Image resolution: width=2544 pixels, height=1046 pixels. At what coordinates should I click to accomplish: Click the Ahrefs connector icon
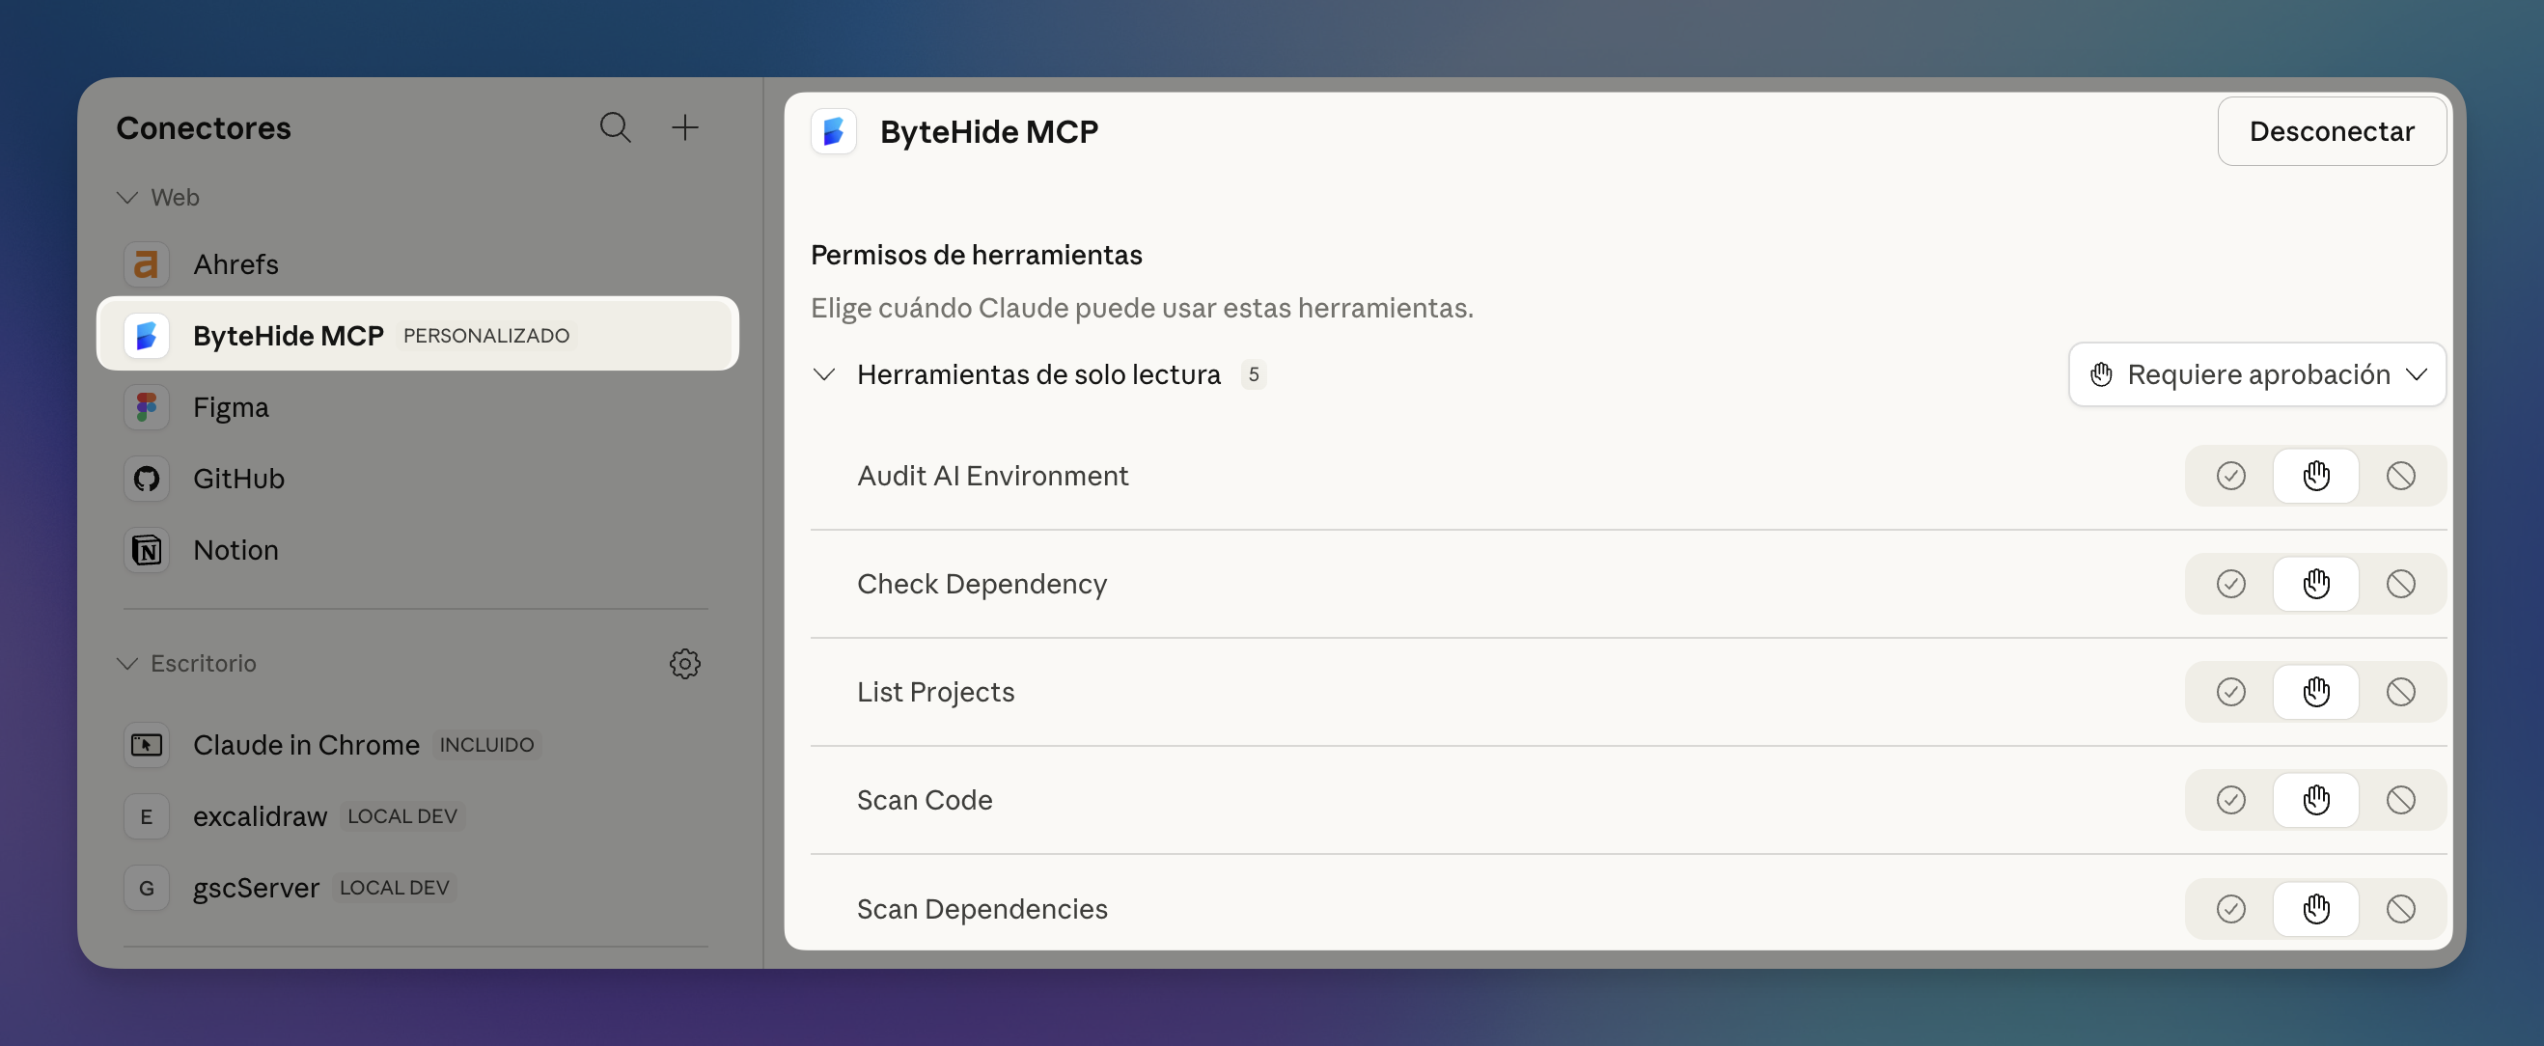click(x=146, y=264)
